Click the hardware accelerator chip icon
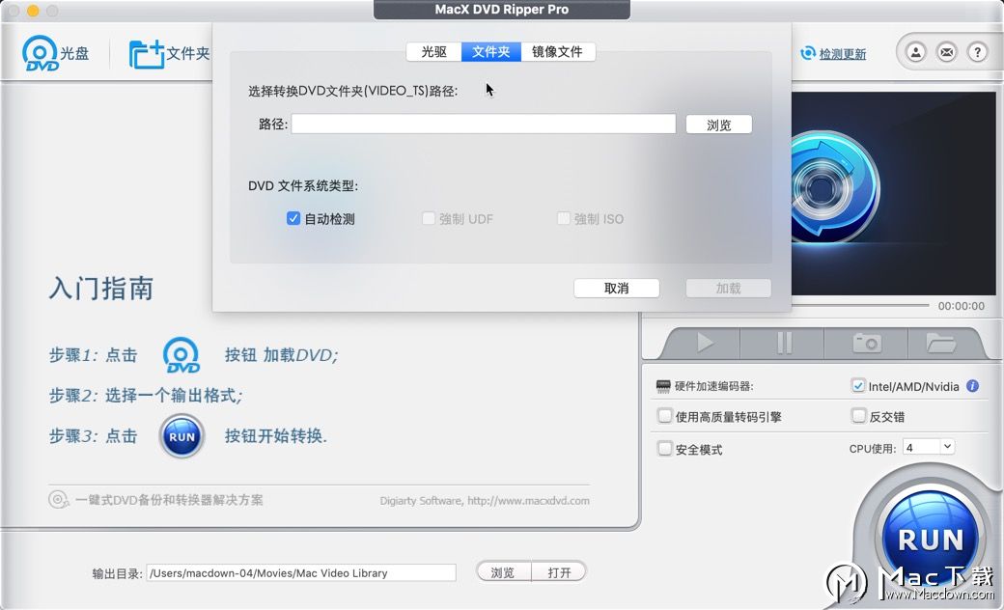This screenshot has width=1004, height=610. [x=663, y=386]
